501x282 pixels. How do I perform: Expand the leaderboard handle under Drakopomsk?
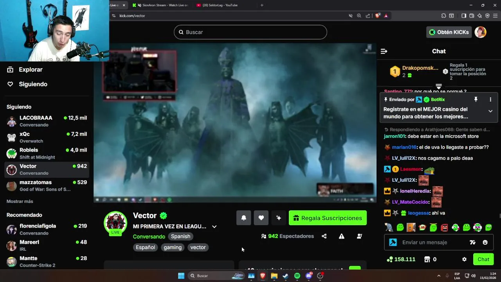[x=439, y=86]
